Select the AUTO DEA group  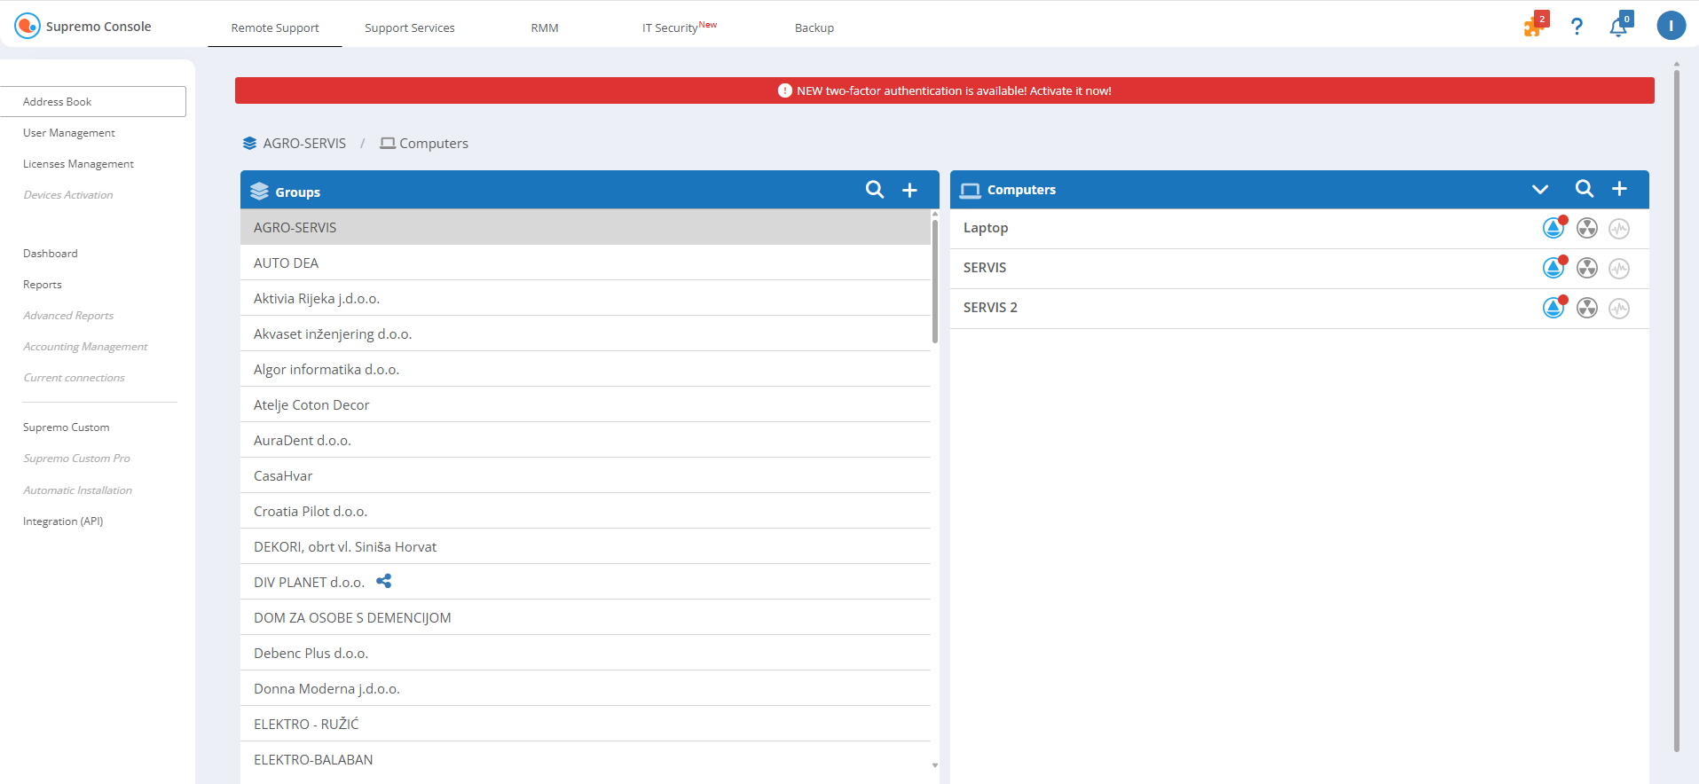click(x=586, y=263)
